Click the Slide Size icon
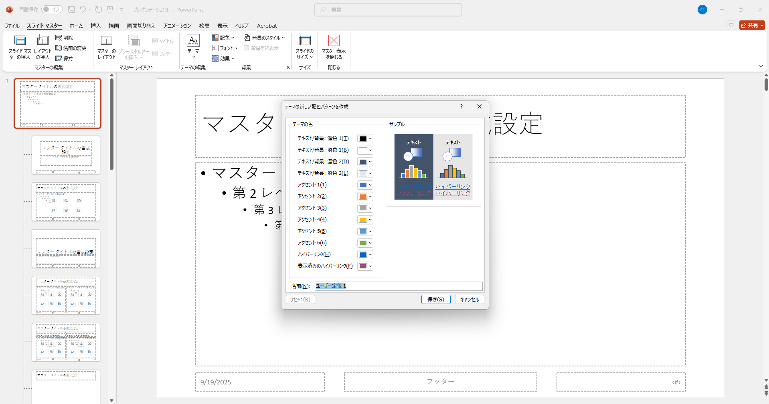The width and height of the screenshot is (769, 404). point(305,41)
